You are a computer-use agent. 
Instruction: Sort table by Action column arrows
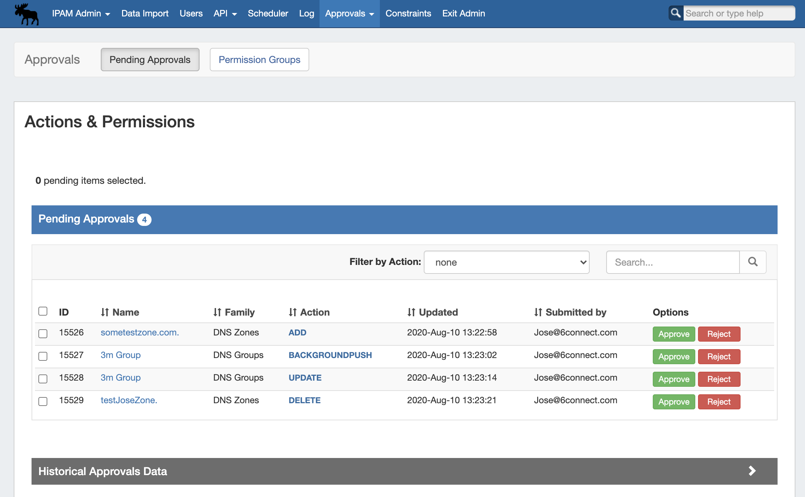(292, 312)
